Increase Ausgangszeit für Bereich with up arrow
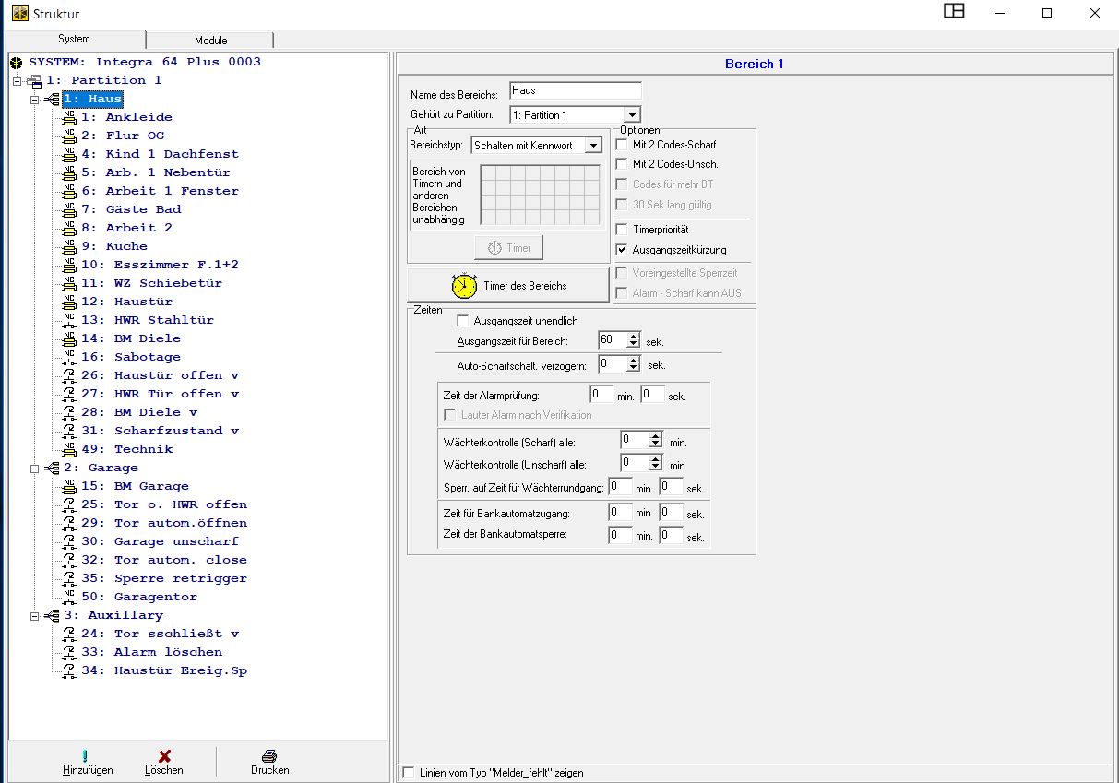 (633, 337)
